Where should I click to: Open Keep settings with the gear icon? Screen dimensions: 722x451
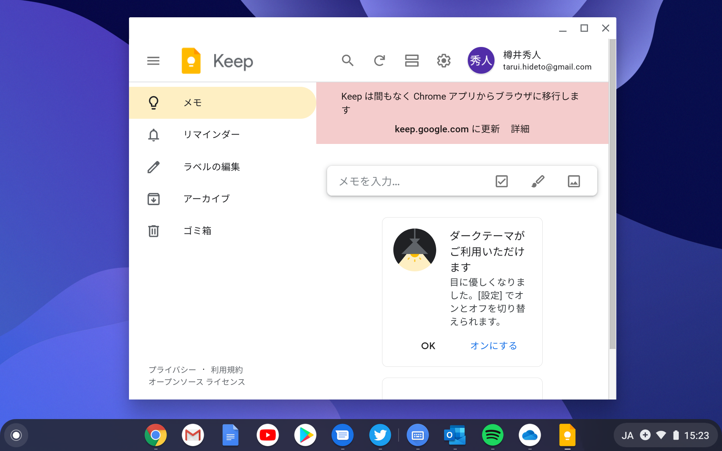(444, 61)
